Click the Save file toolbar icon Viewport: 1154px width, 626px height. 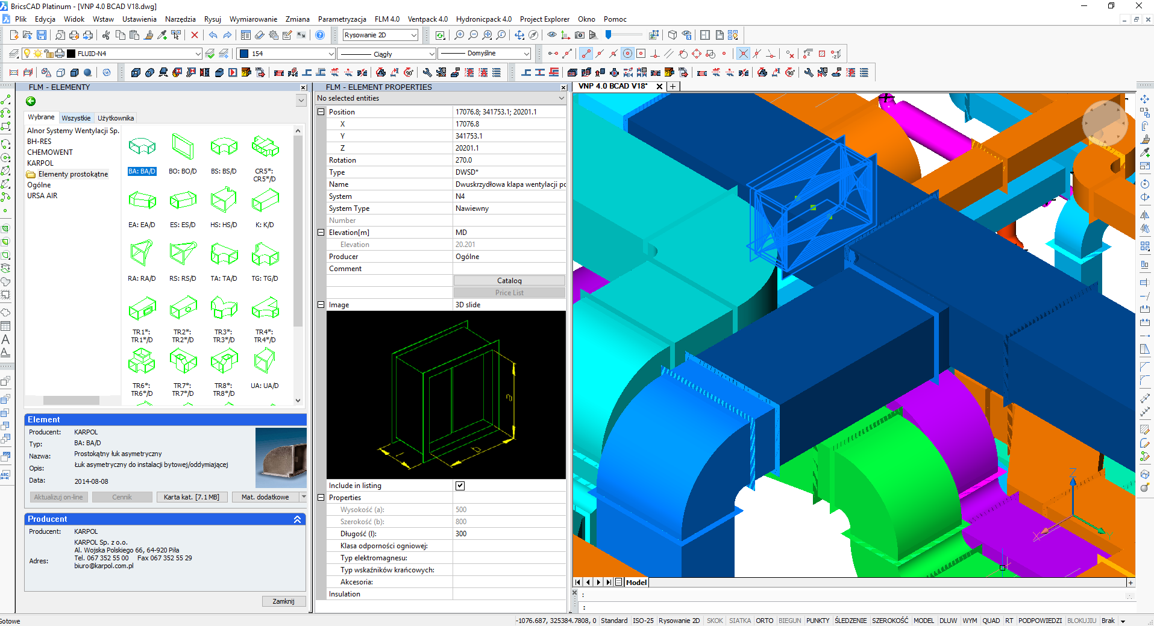tap(41, 35)
